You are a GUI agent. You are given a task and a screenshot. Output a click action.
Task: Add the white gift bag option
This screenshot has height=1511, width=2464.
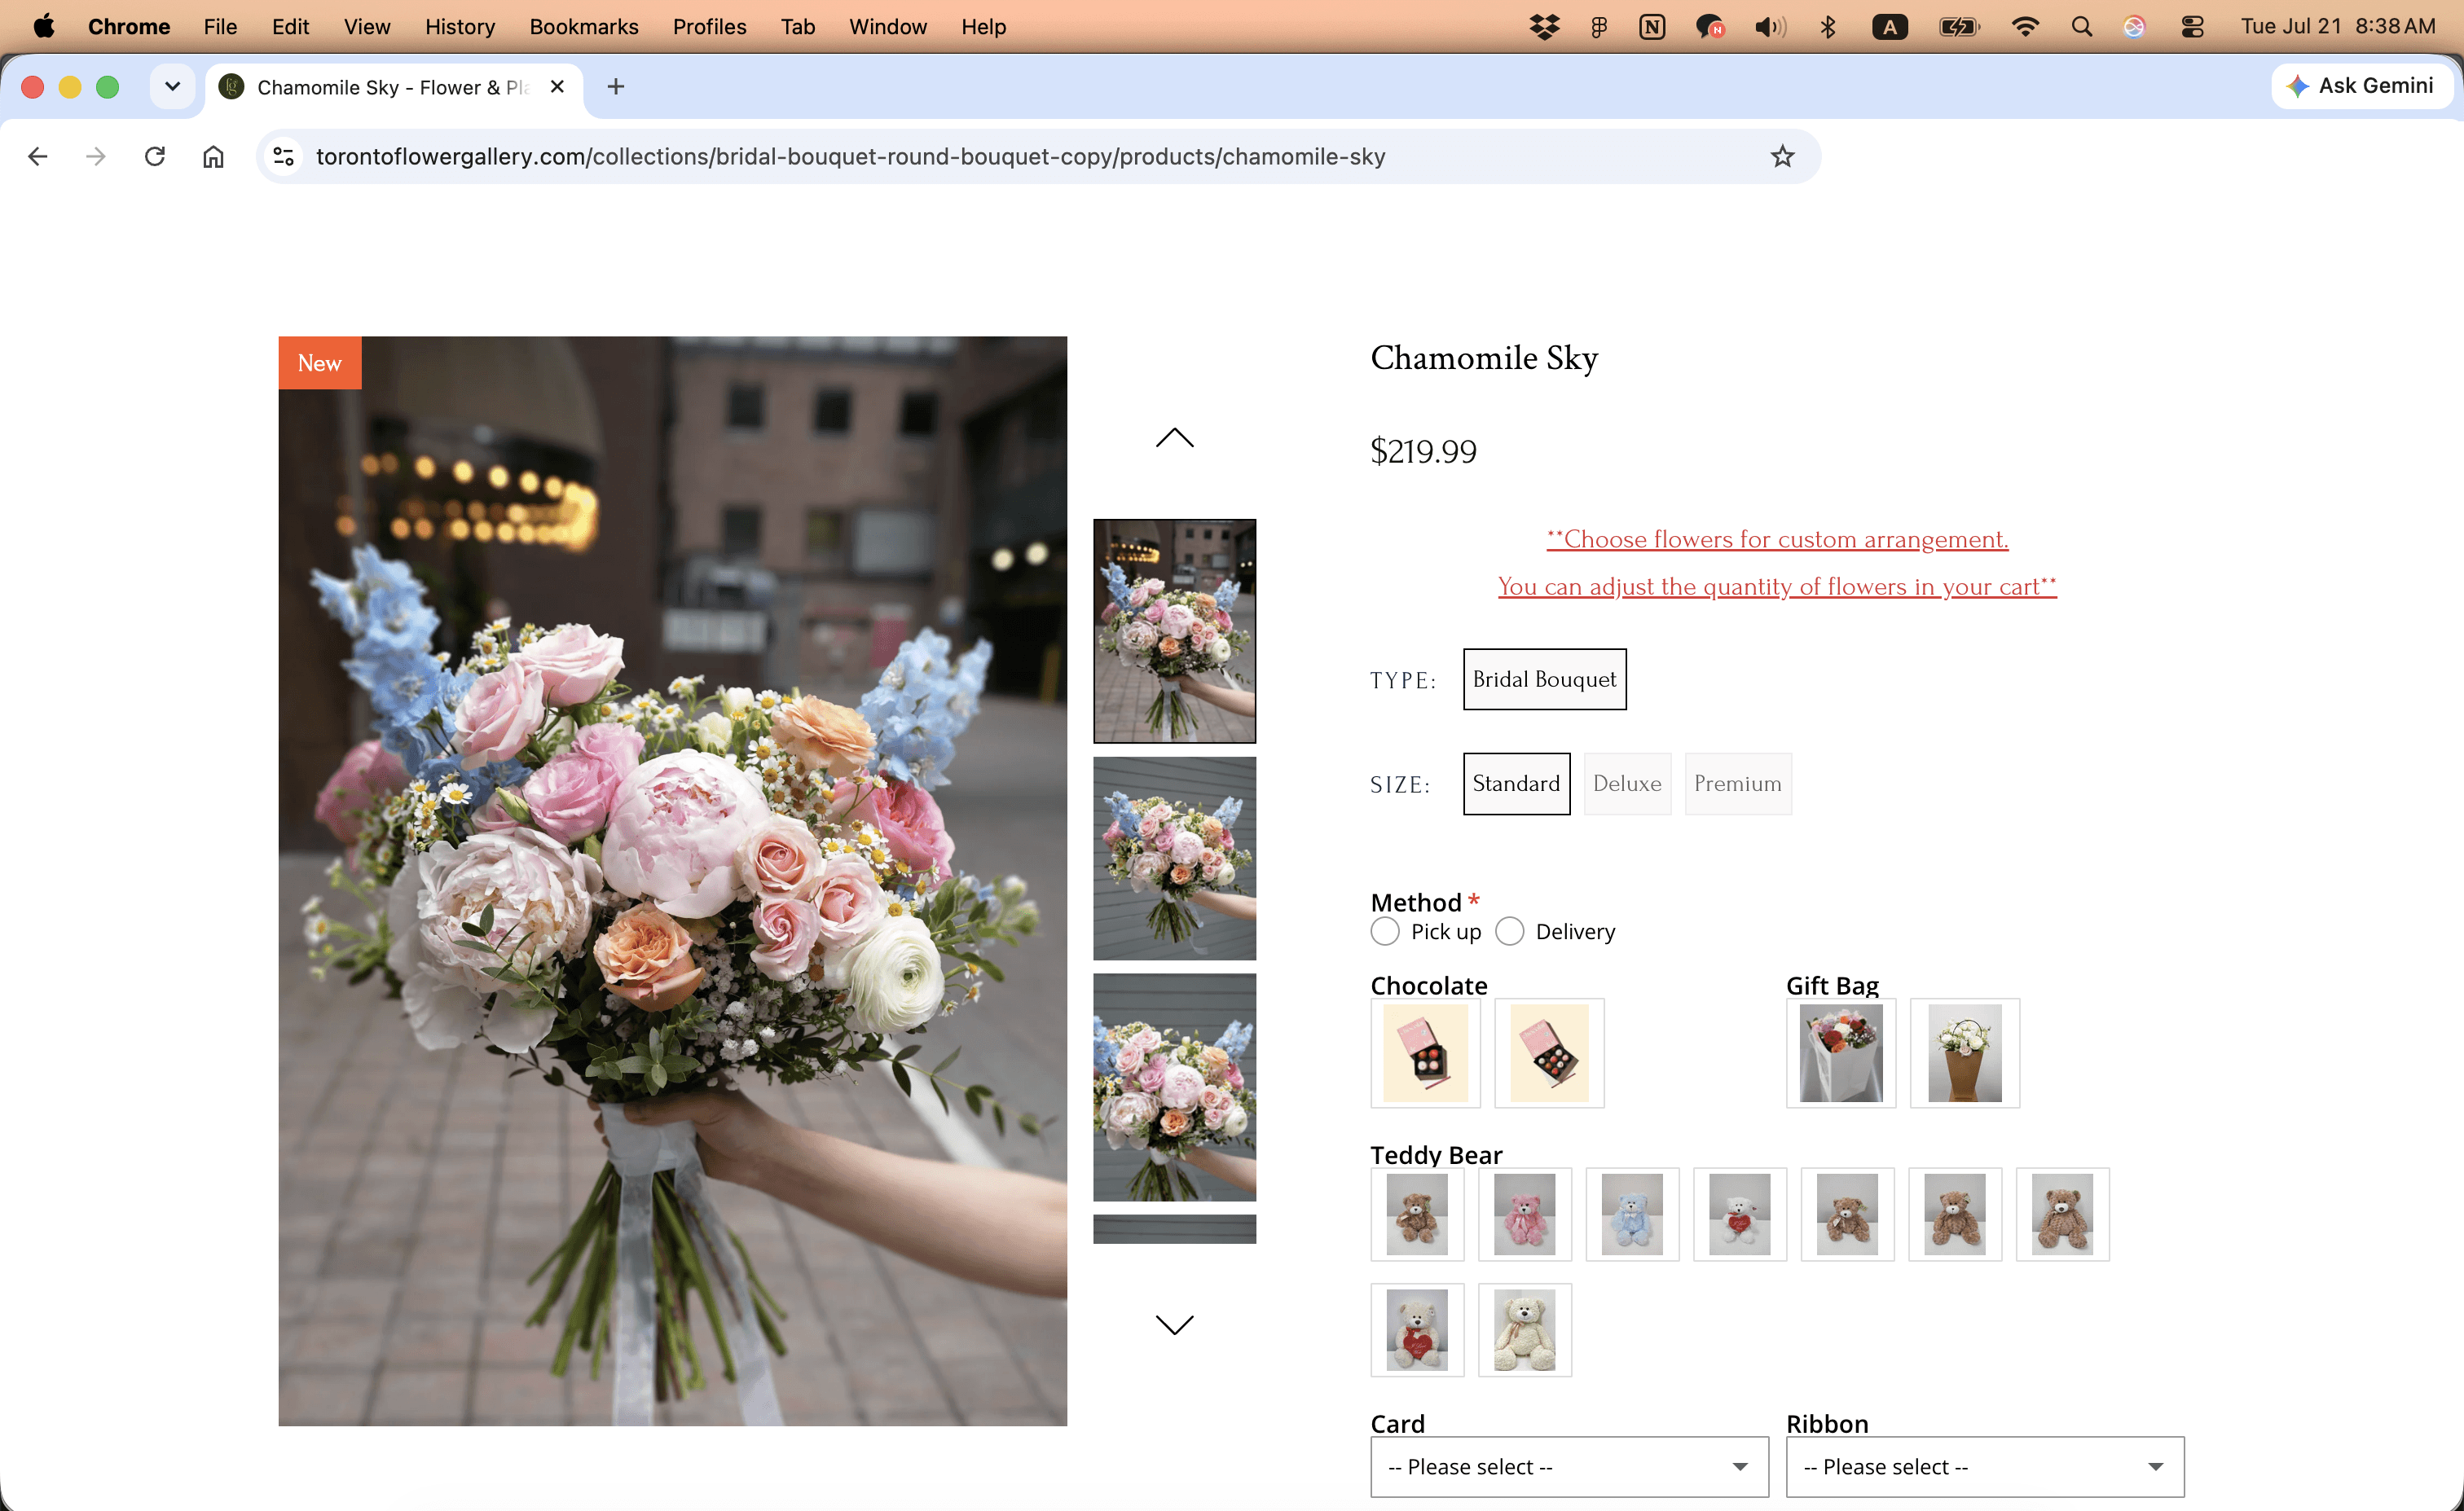point(1841,1053)
